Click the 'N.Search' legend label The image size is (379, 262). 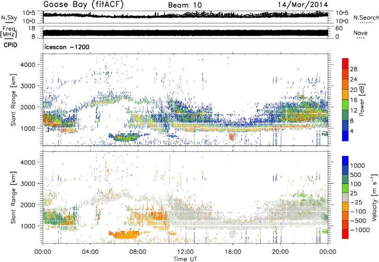click(x=366, y=17)
